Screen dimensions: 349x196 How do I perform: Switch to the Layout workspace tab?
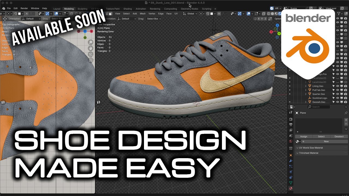coord(57,9)
